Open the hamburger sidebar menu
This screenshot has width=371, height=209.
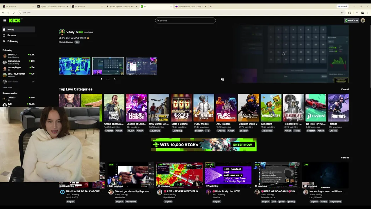pyautogui.click(x=5, y=20)
